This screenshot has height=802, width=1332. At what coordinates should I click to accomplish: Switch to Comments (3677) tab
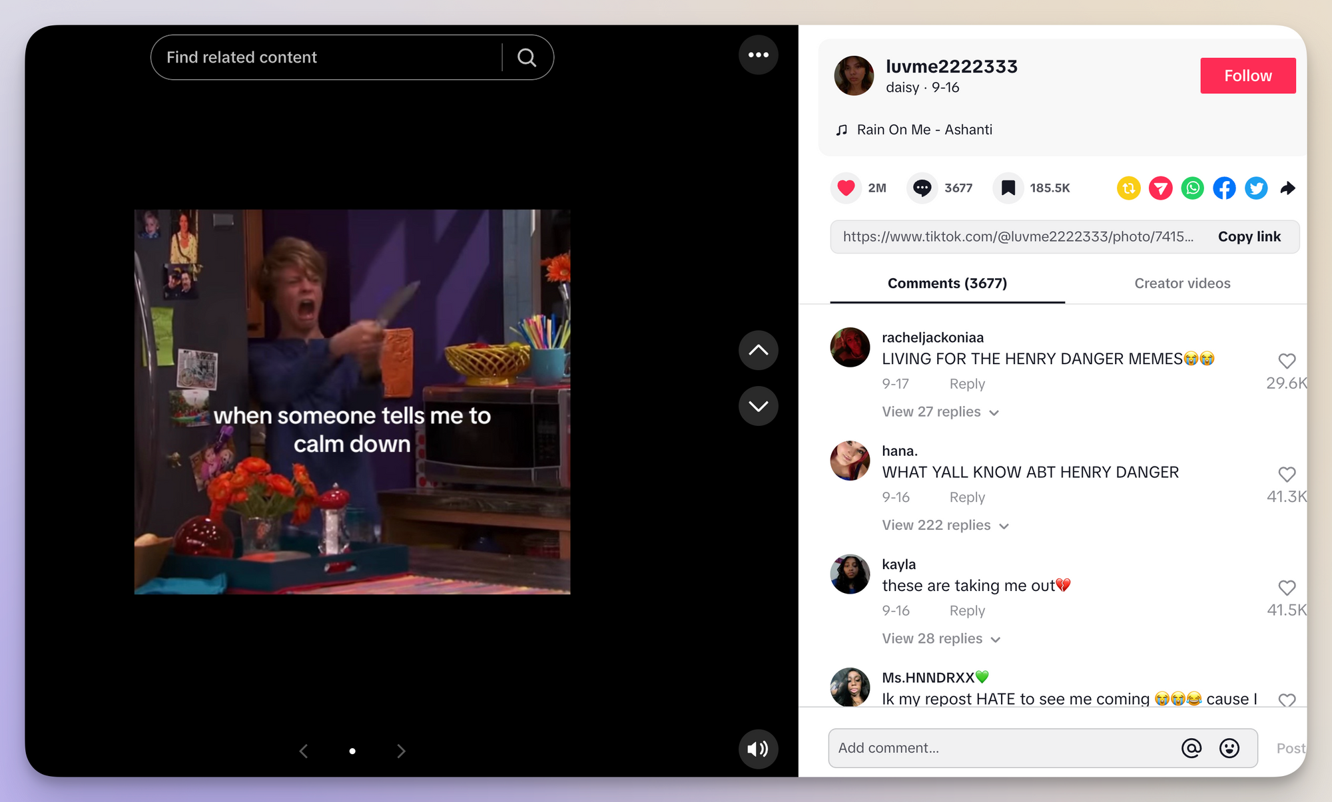[947, 284]
